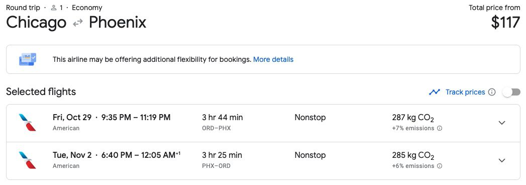Select the PHX–ORD return flight row
Image resolution: width=526 pixels, height=185 pixels.
[x=263, y=160]
